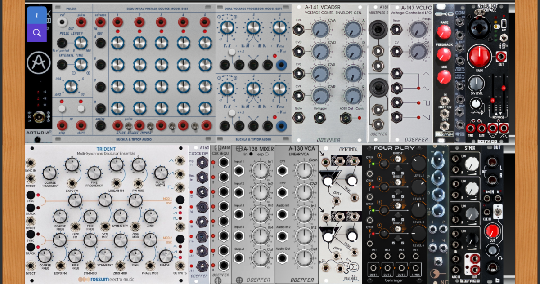This screenshot has width=540, height=284.
Task: Click the Pulser ref output jack
Action: coord(63,22)
